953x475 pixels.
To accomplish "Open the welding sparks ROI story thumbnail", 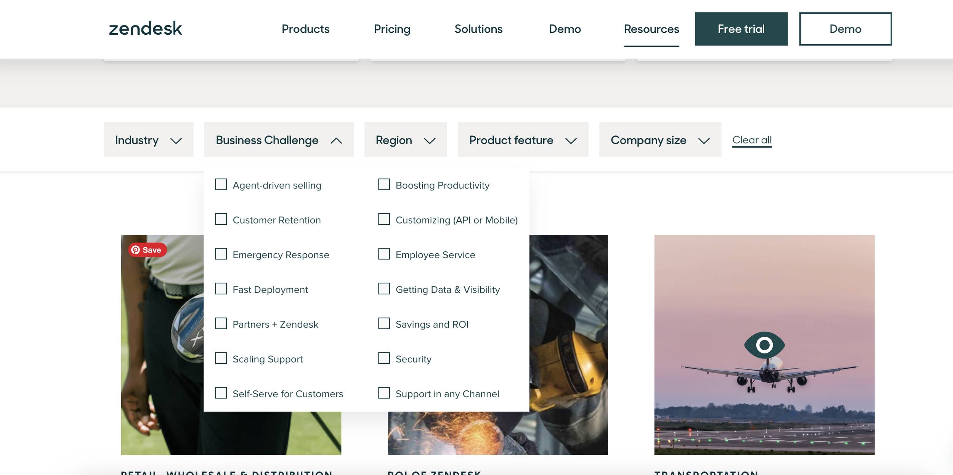I will pos(569,345).
